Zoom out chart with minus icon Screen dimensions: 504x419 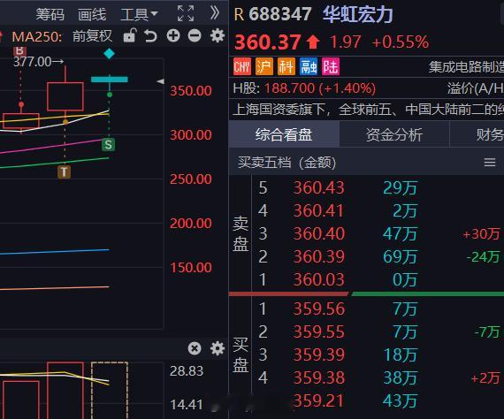195,35
